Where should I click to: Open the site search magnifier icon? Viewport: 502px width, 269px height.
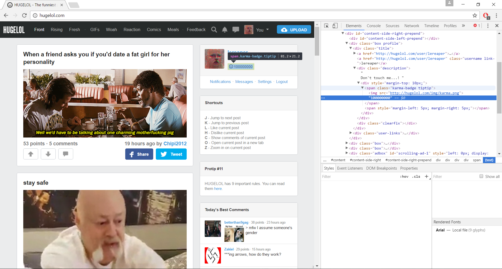click(x=214, y=30)
